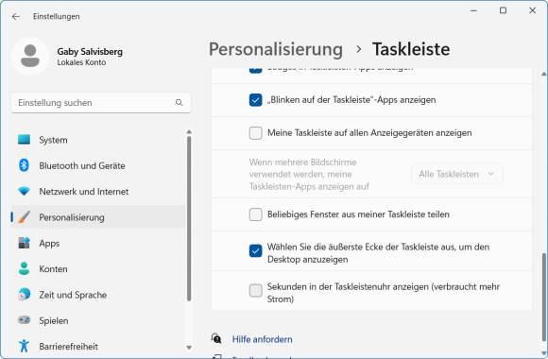
Task: Select Personalisierung in the sidebar
Action: click(98, 217)
